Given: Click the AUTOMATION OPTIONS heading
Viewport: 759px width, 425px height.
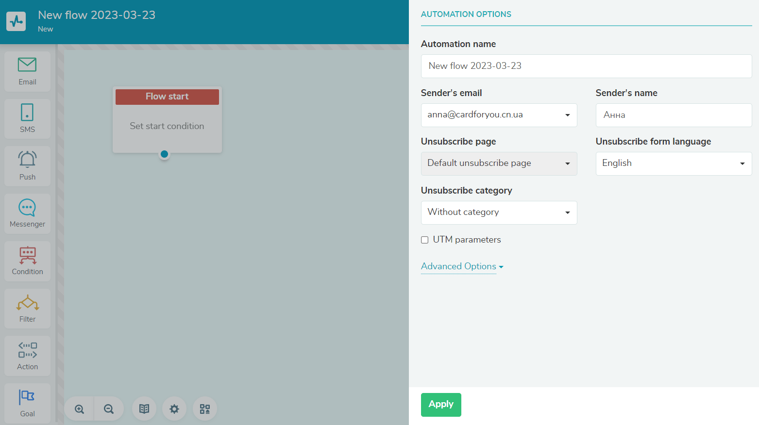Looking at the screenshot, I should tap(466, 14).
